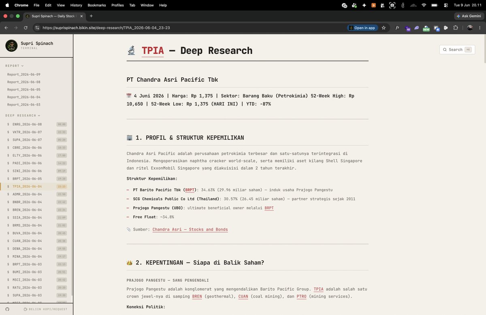Open the Chrome profile avatar
Image resolution: width=486 pixels, height=315 pixels.
(x=470, y=28)
